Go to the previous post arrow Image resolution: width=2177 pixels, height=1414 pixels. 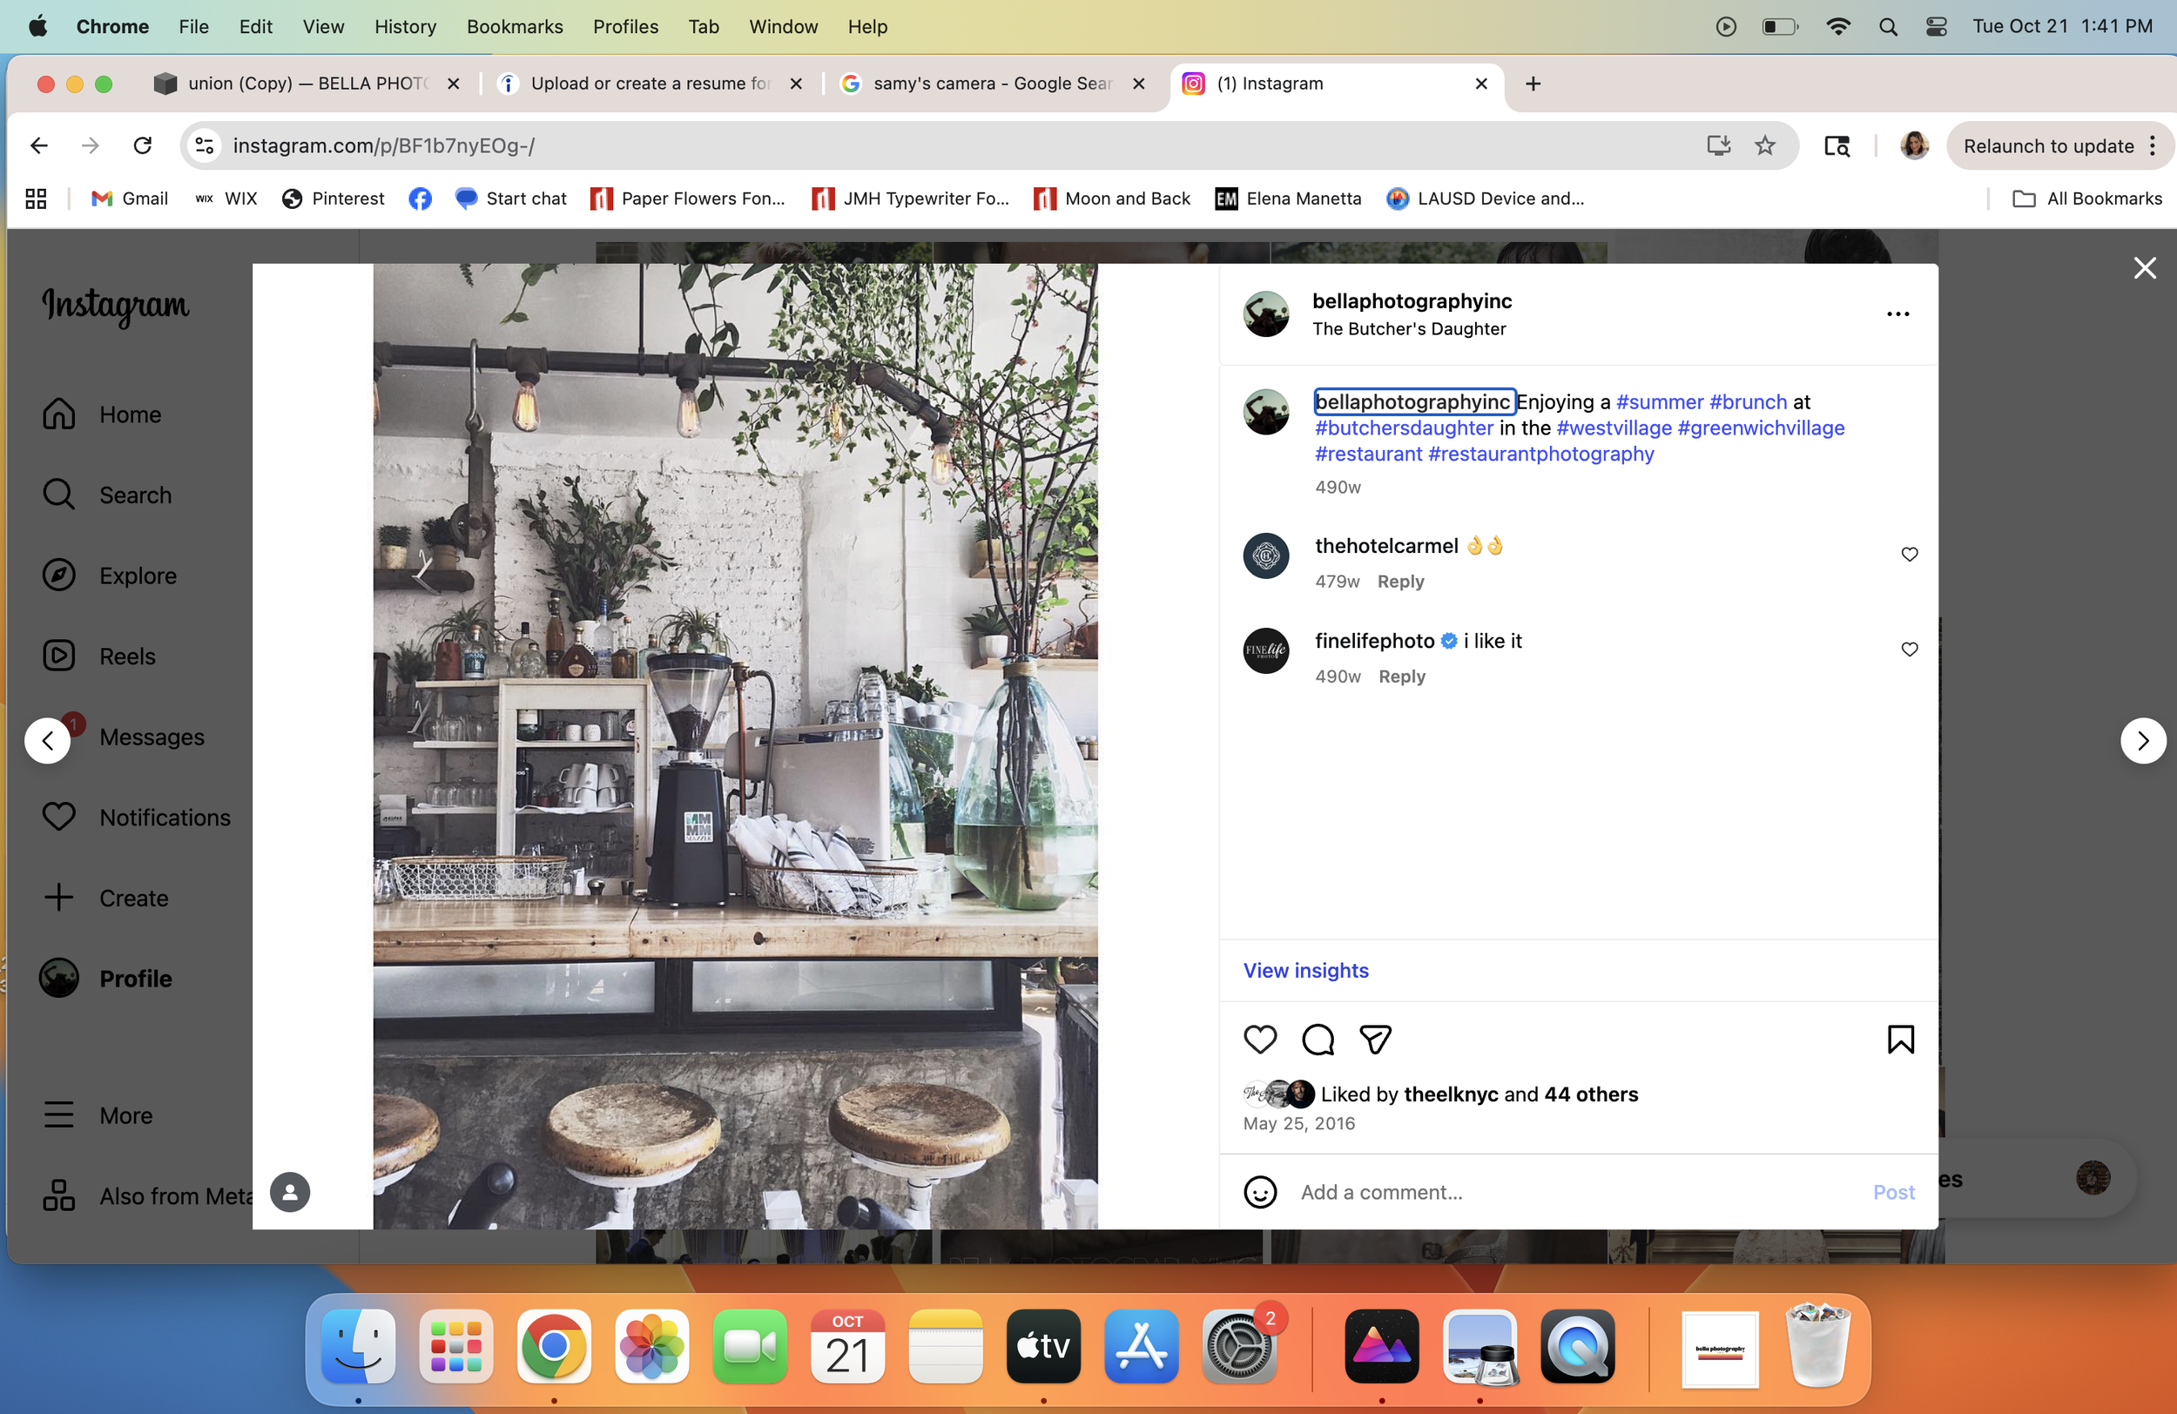click(48, 741)
